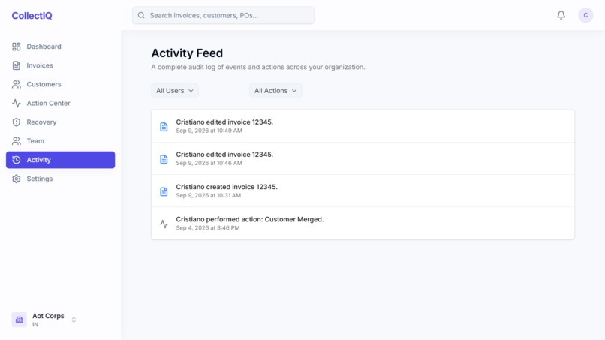Image resolution: width=605 pixels, height=340 pixels.
Task: Click the search magnifier icon
Action: [141, 15]
